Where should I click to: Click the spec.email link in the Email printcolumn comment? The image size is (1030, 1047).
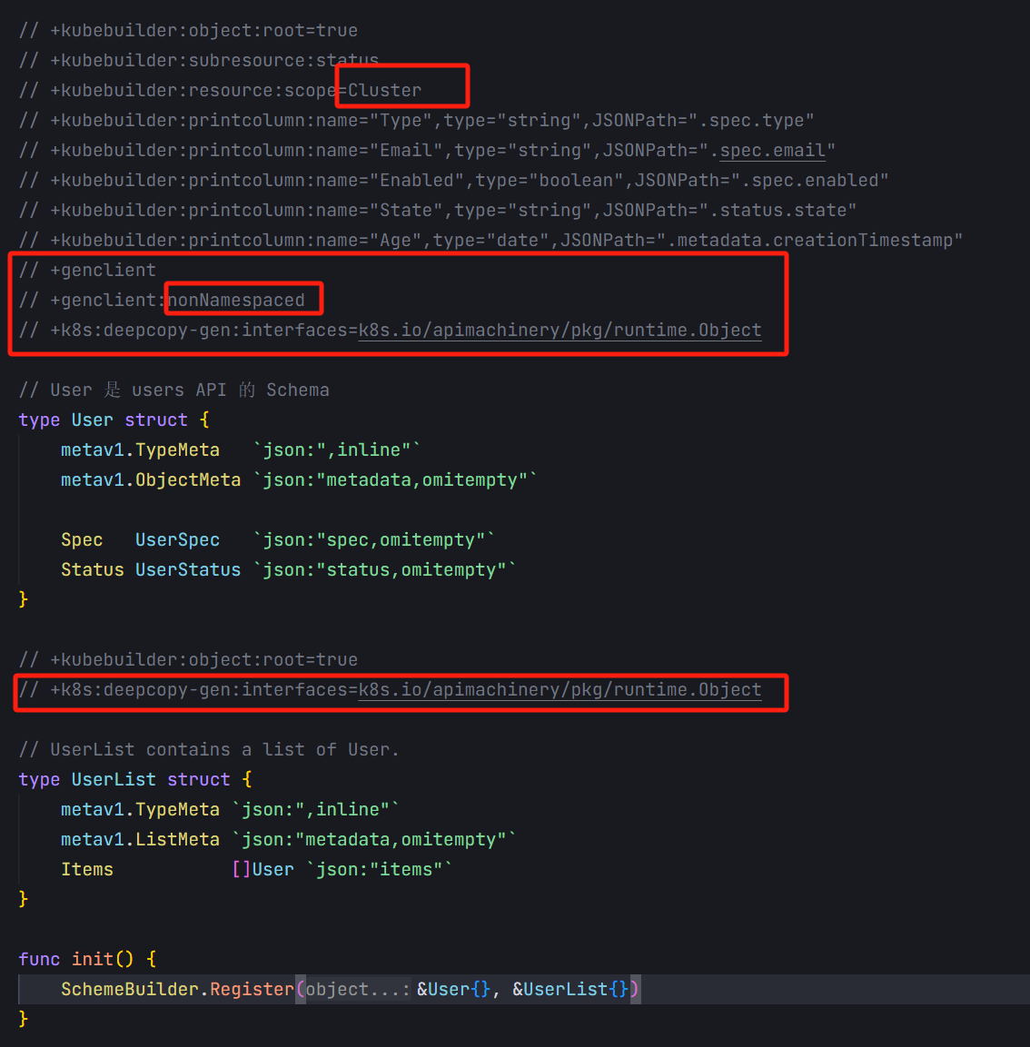pyautogui.click(x=772, y=150)
